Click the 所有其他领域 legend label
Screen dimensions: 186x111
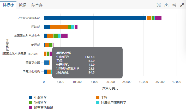tap(44, 107)
